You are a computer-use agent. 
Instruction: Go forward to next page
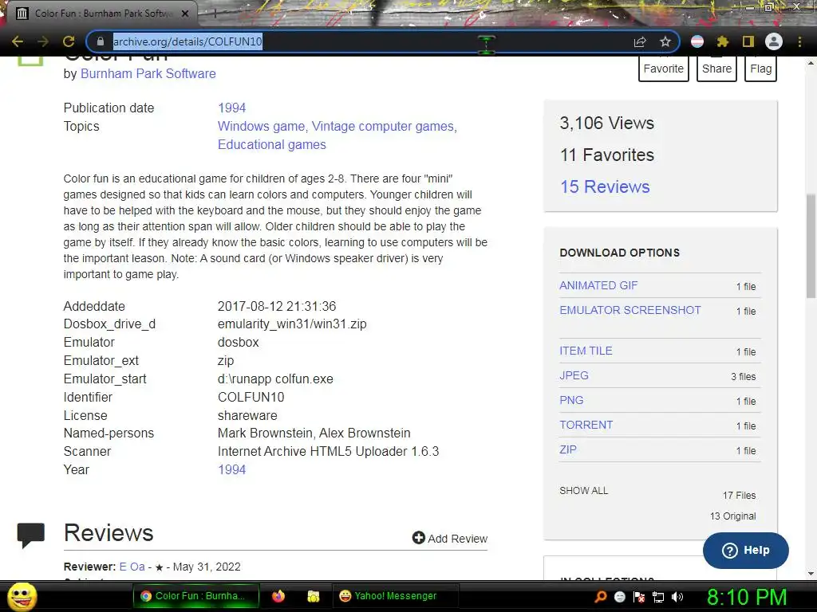pos(43,41)
